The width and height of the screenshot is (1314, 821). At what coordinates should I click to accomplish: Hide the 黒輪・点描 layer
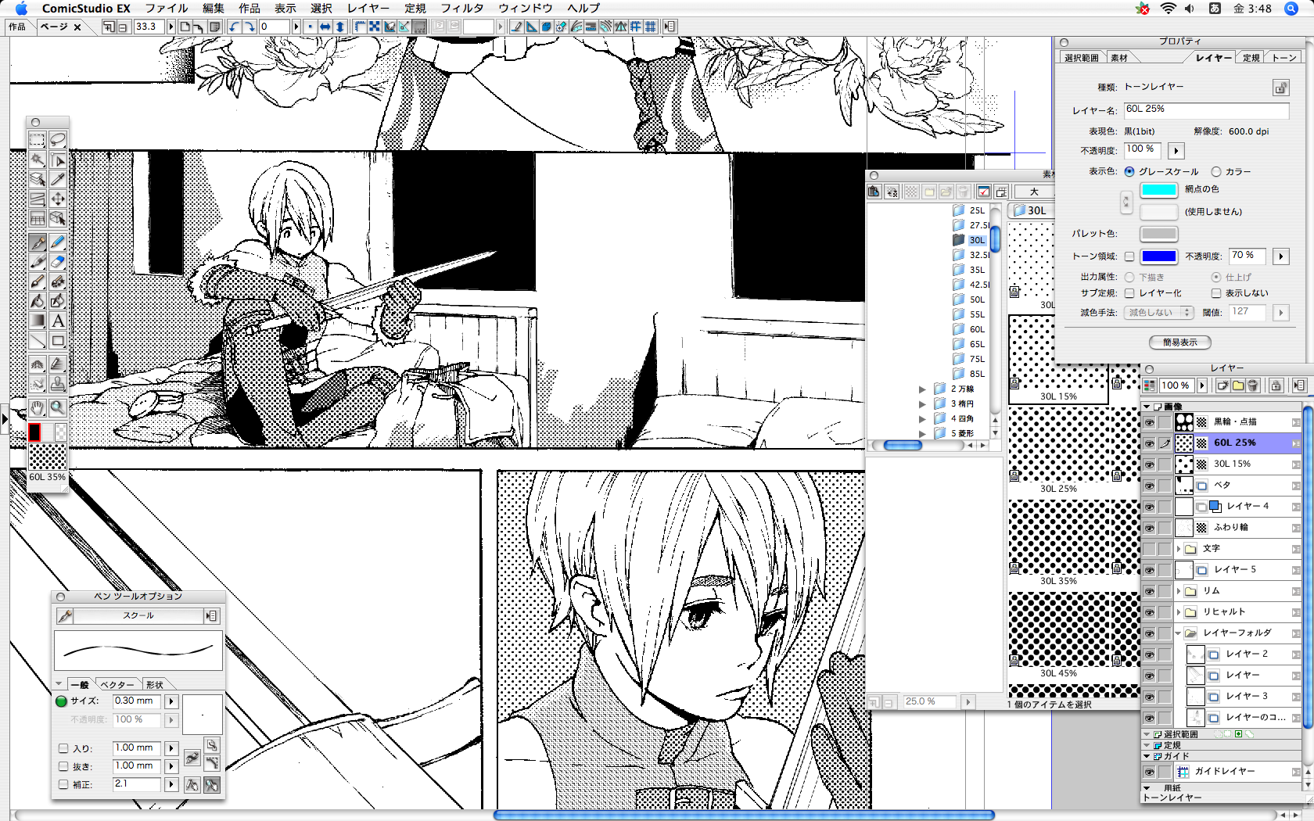[1149, 422]
